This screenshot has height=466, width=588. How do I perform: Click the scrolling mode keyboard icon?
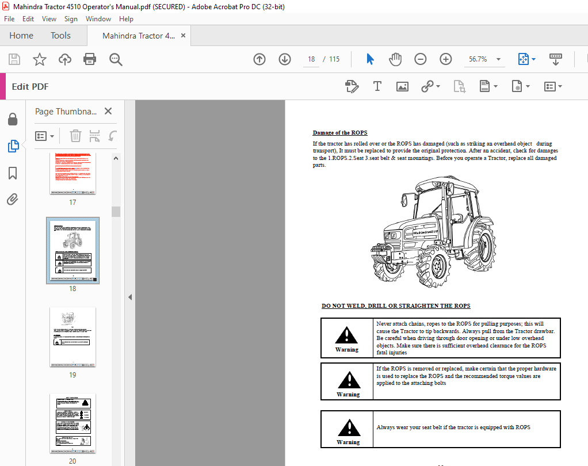coord(555,59)
